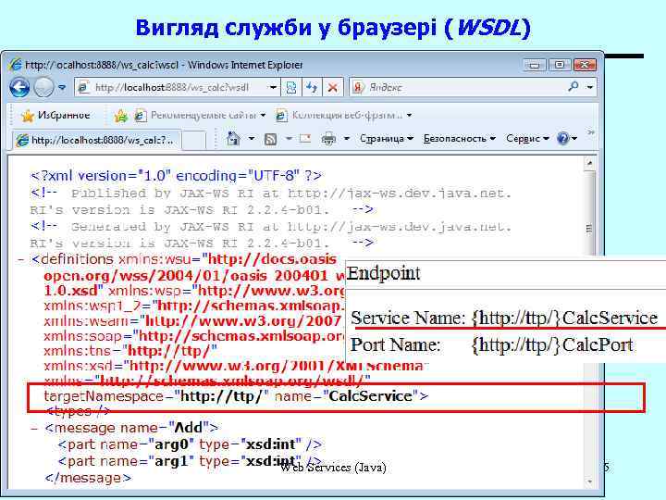This screenshot has height=500, width=666.
Task: Click the "arg1" part name
Action: [x=171, y=461]
